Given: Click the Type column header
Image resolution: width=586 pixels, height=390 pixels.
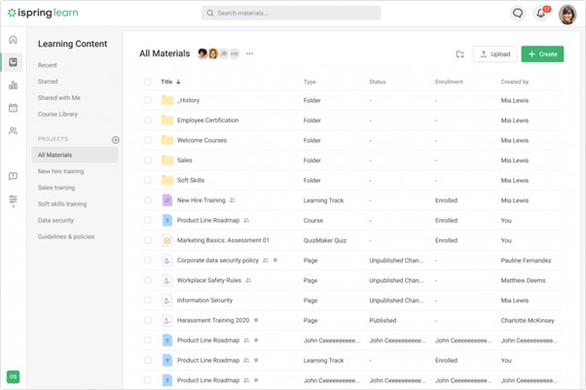Looking at the screenshot, I should tap(310, 82).
